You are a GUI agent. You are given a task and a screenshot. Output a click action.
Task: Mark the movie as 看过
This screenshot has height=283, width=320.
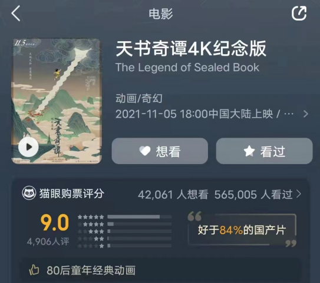[x=264, y=151]
